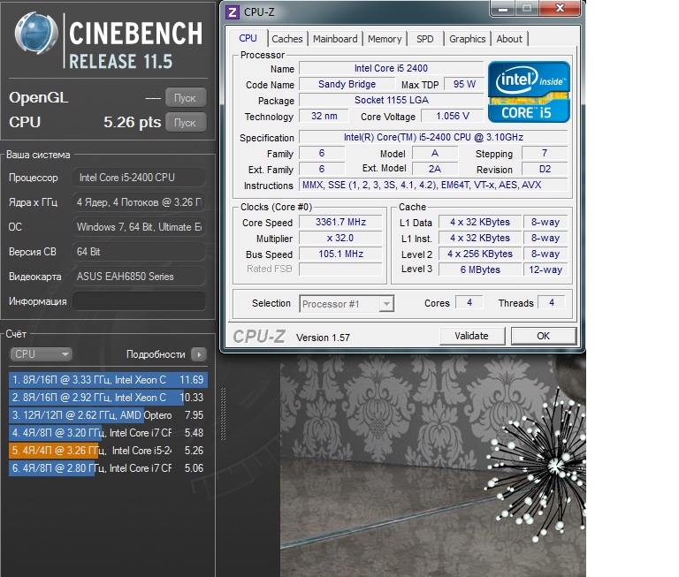This screenshot has width=679, height=577.
Task: Click the Threads value 4
Action: coord(552,302)
